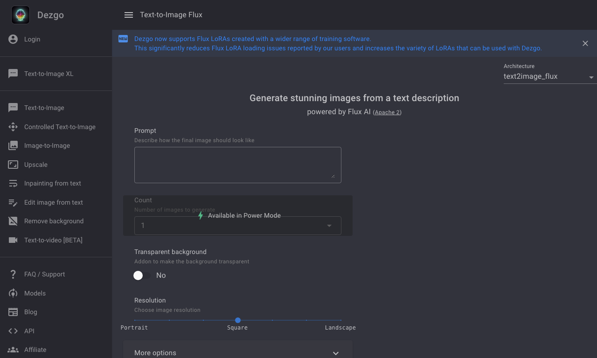Open the Count number dropdown
597x358 pixels.
pos(238,226)
